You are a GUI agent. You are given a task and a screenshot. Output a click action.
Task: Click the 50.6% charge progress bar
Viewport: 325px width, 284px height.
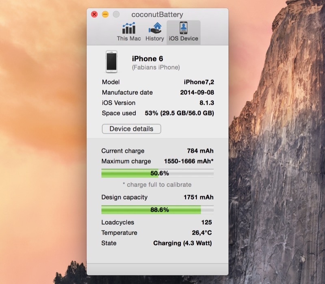click(x=158, y=173)
